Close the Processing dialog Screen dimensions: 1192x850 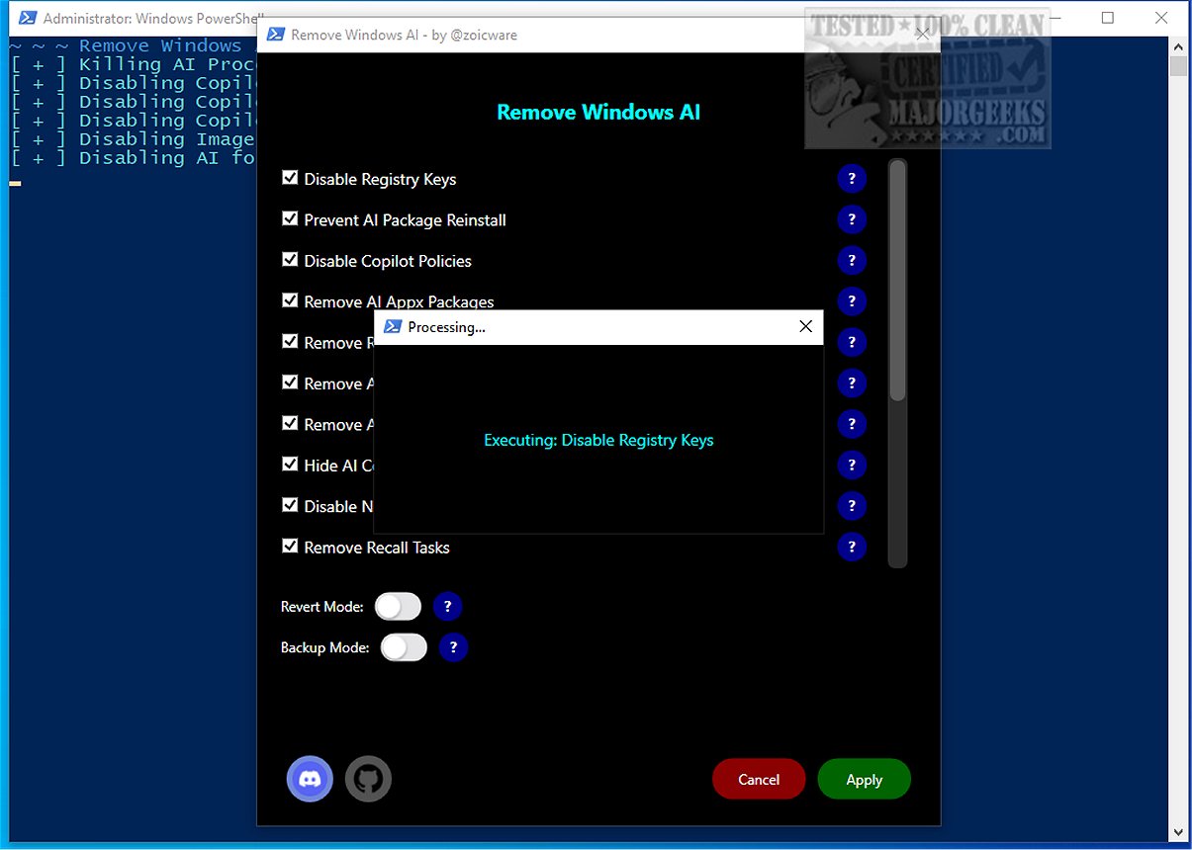tap(805, 327)
